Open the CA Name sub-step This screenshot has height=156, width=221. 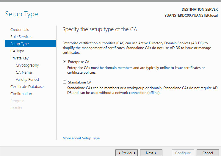point(24,73)
